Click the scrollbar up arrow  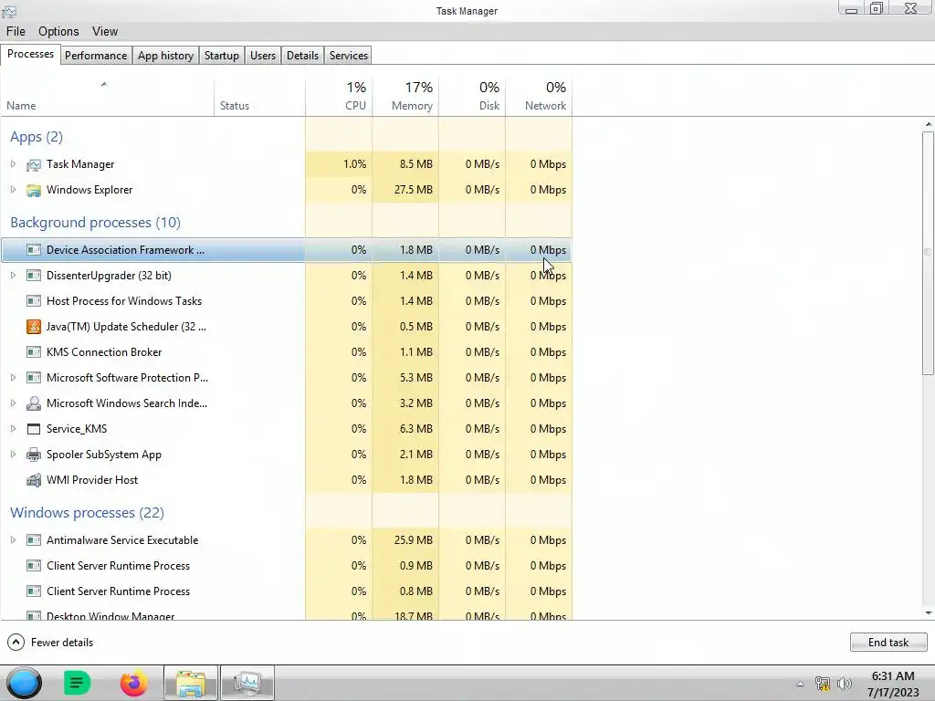coord(928,124)
